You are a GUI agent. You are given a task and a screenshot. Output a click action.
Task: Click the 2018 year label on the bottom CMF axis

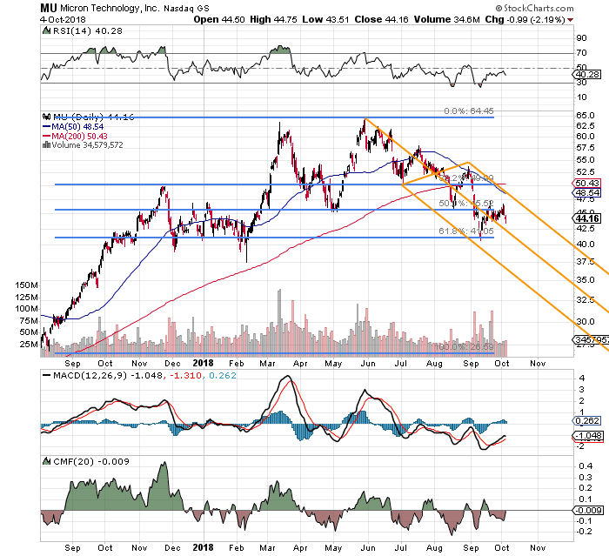203,548
